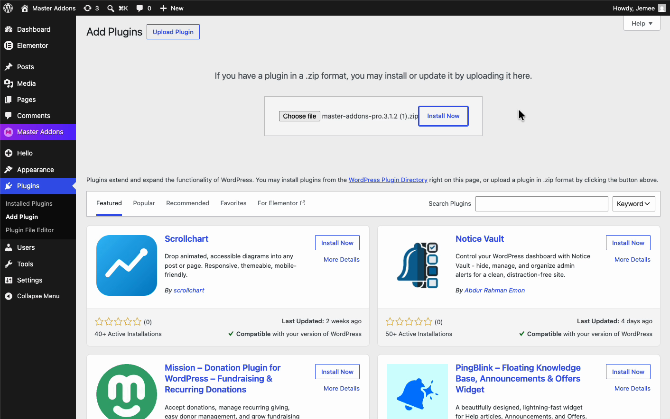Click the Appearance brush icon
The height and width of the screenshot is (419, 670).
click(9, 170)
